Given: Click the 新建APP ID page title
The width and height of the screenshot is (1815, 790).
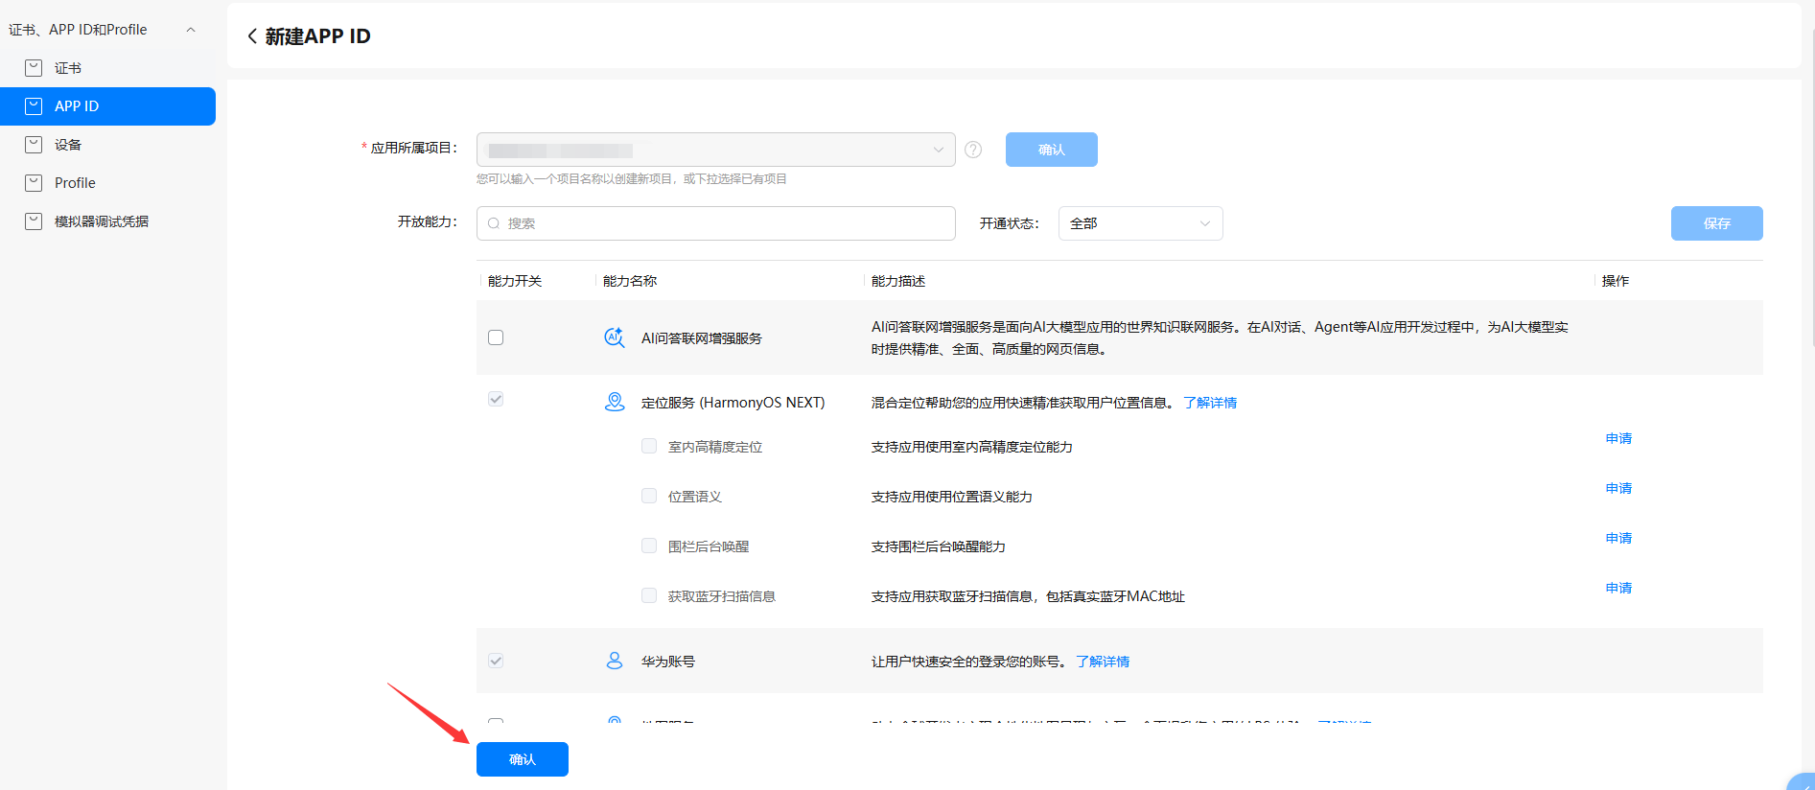Looking at the screenshot, I should 317,36.
